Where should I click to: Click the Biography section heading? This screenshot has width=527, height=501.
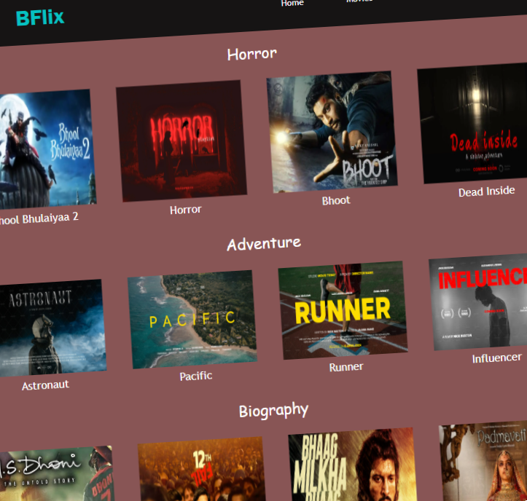(x=273, y=411)
